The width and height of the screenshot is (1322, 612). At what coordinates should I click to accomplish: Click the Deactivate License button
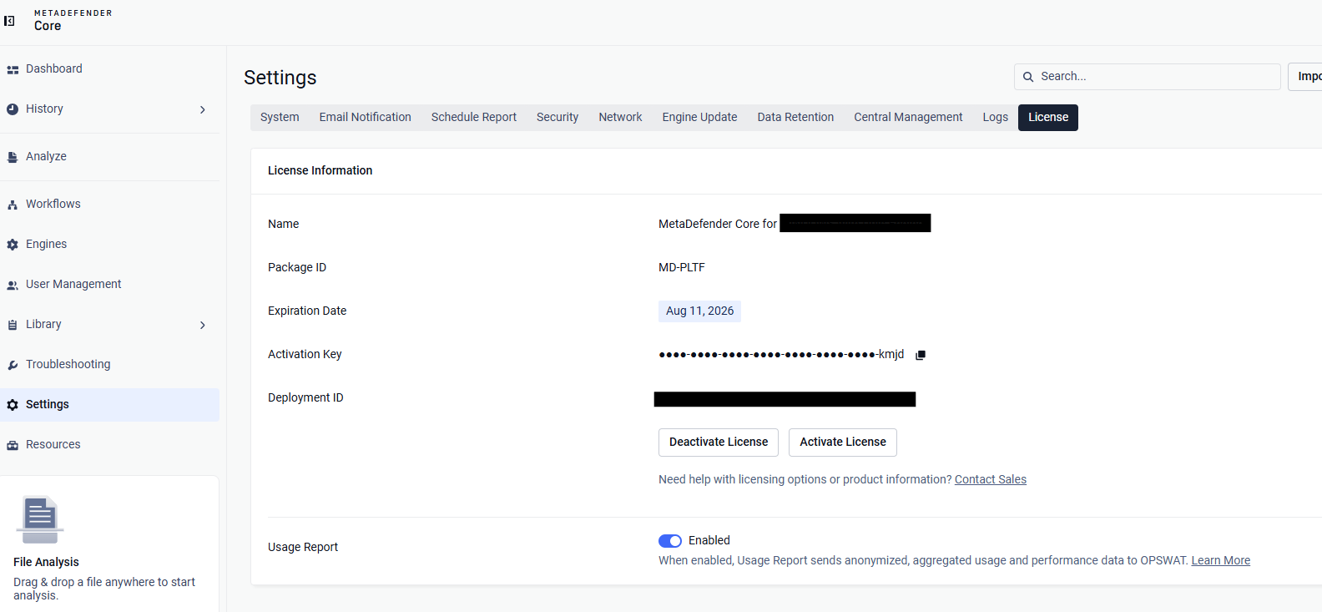tap(719, 443)
